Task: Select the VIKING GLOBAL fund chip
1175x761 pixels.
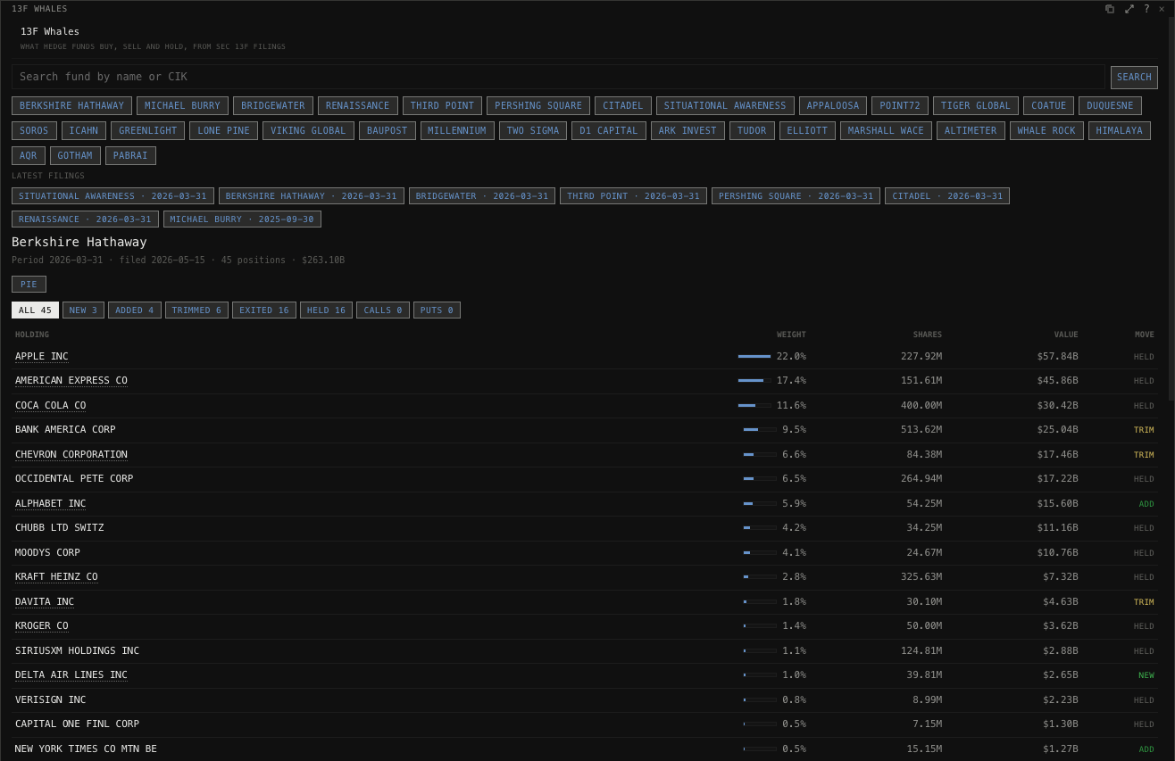Action: (x=308, y=131)
